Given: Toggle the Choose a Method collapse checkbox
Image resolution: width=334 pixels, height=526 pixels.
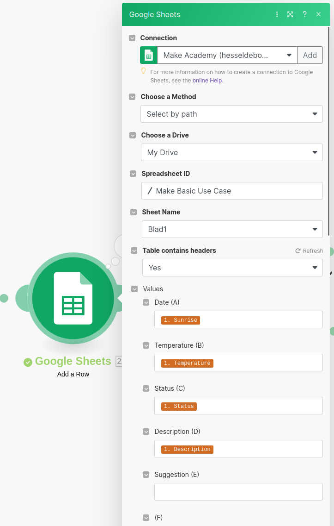Looking at the screenshot, I should 132,97.
